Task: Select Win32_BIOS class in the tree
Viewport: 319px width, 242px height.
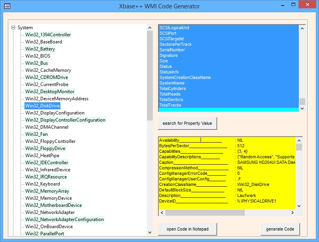Action: click(x=38, y=56)
